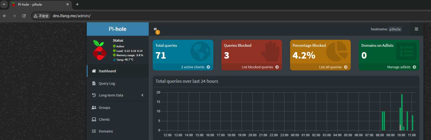This screenshot has height=140, width=431.
Task: Click arrow icon beside List all queries
Action: coord(346,67)
